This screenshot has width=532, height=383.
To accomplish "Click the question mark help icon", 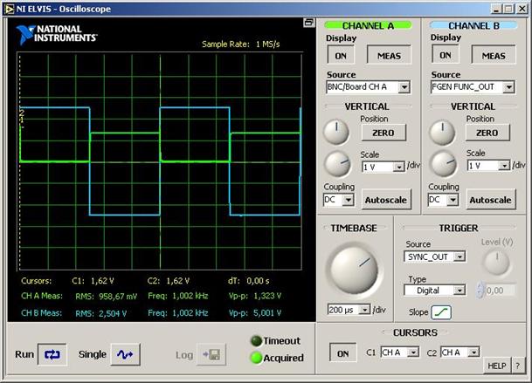I will [x=517, y=366].
